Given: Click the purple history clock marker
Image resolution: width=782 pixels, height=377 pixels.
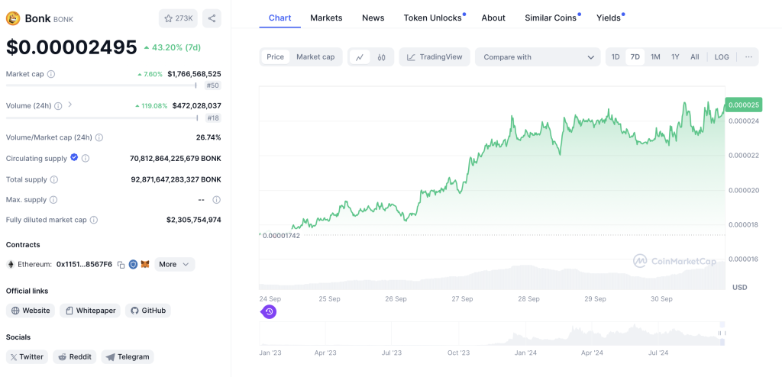Looking at the screenshot, I should point(269,312).
